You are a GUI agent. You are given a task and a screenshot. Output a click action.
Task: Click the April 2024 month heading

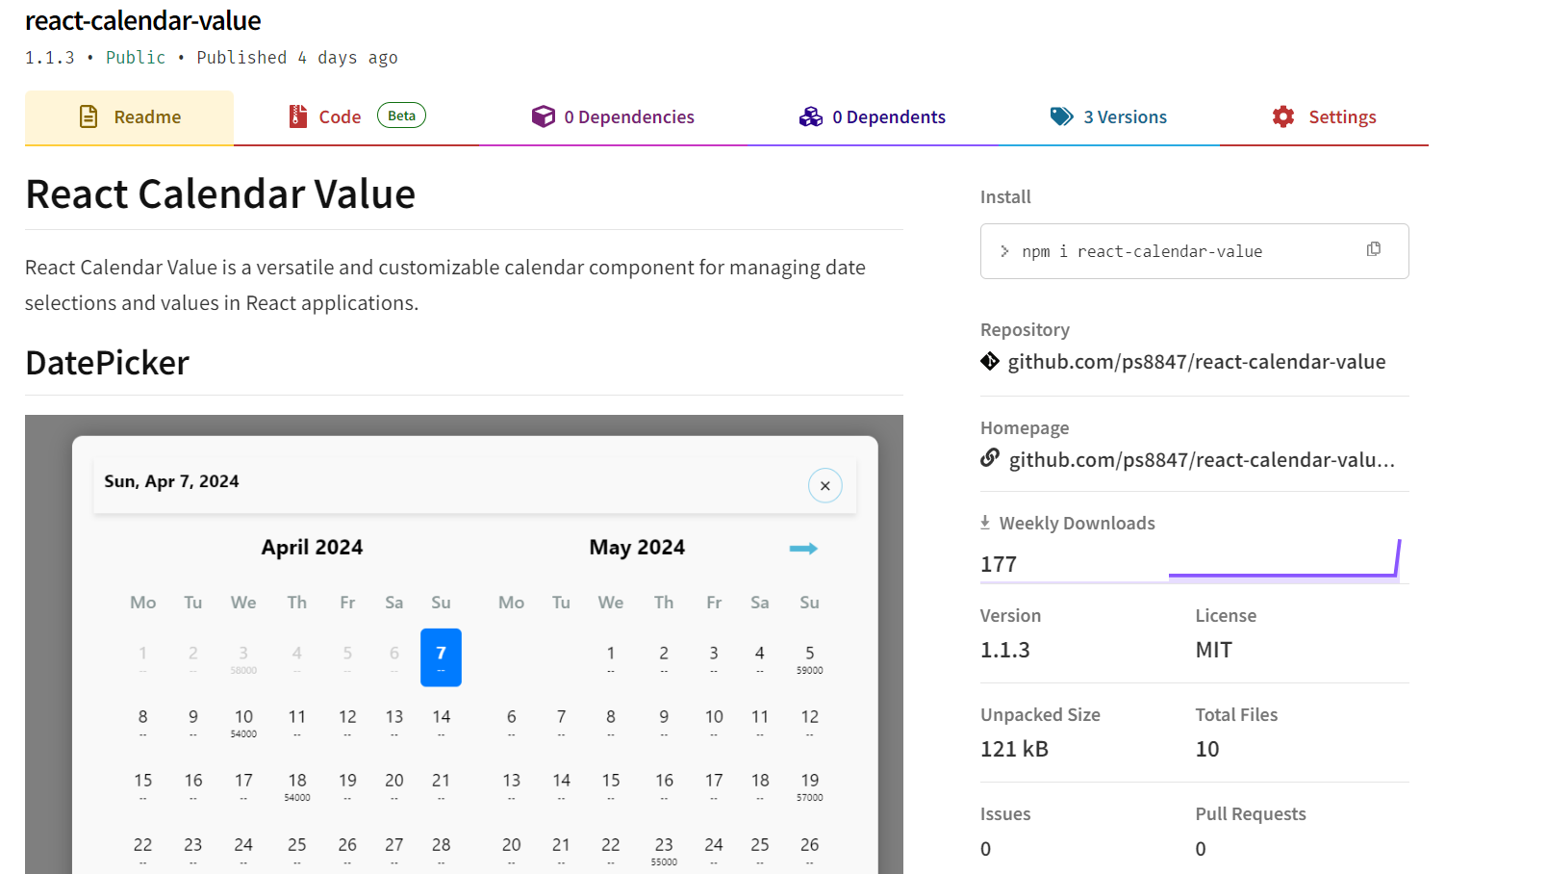312,548
